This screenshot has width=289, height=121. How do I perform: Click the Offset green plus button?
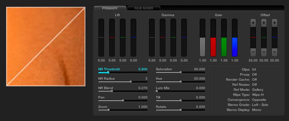pyautogui.click(x=264, y=23)
